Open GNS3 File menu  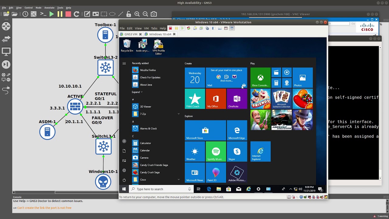pos(4,8)
